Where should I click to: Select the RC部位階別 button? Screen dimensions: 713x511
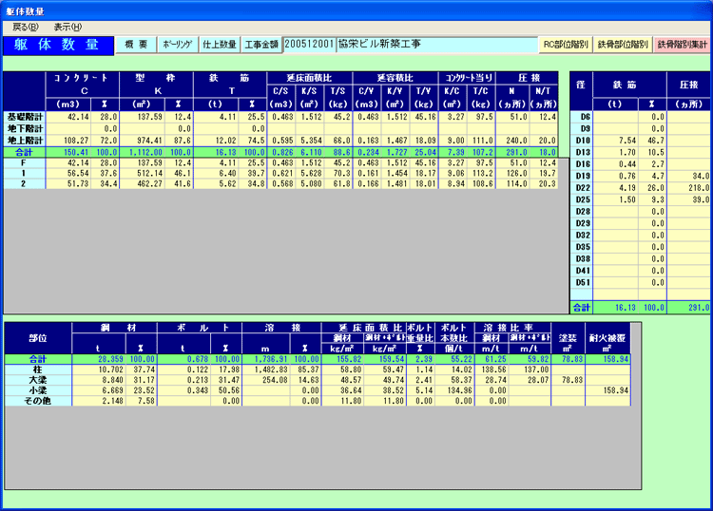566,45
